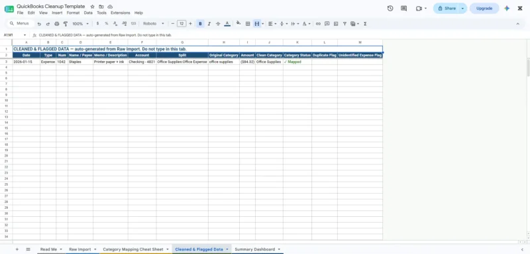This screenshot has height=254, width=530.
Task: Open the File menu
Action: [x=21, y=13]
